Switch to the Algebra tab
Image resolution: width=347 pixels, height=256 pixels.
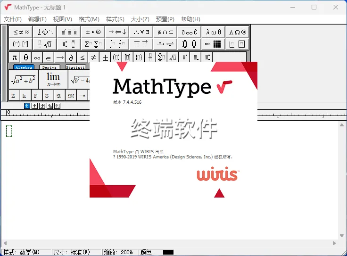(x=24, y=67)
